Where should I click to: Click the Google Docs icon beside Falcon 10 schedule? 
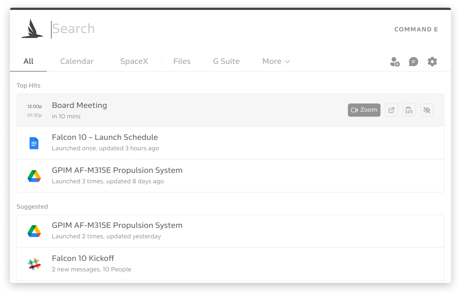(x=34, y=143)
